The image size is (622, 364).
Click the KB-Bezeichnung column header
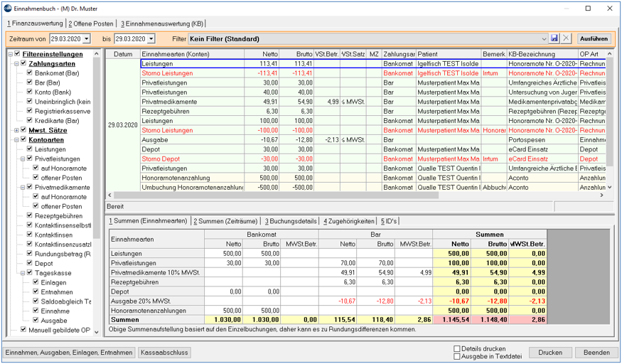click(542, 54)
